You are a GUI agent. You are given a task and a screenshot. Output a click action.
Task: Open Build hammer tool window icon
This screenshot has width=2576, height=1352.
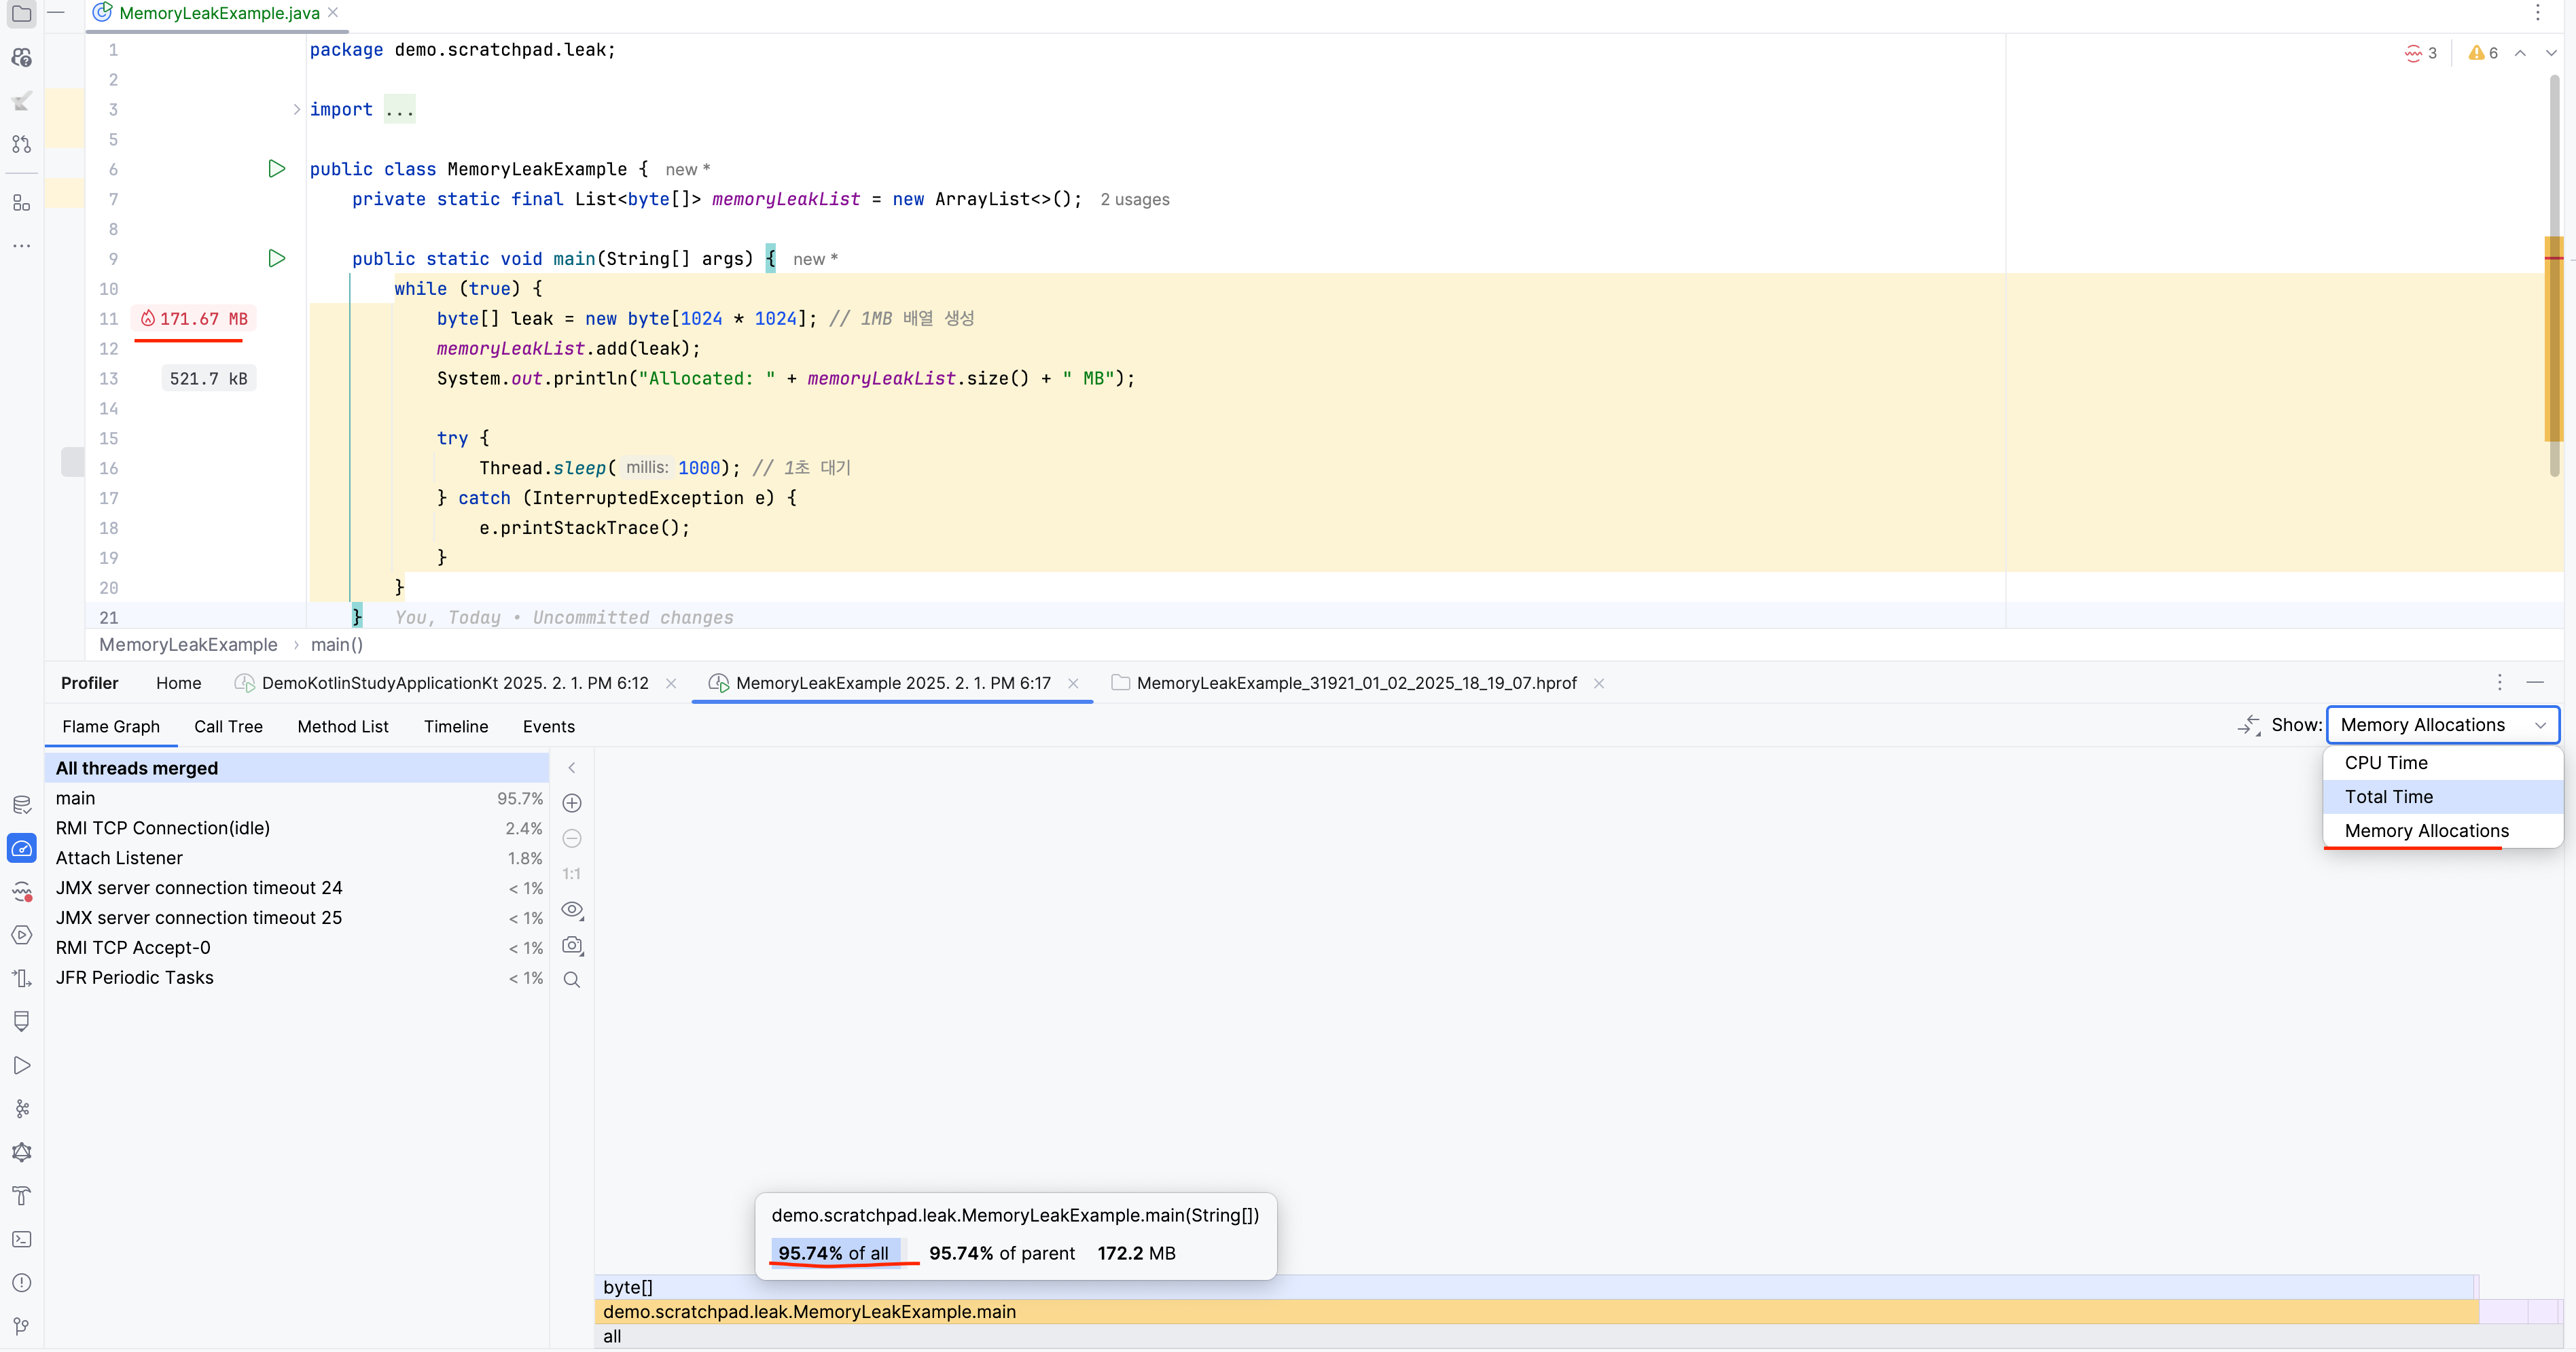pyautogui.click(x=21, y=1195)
